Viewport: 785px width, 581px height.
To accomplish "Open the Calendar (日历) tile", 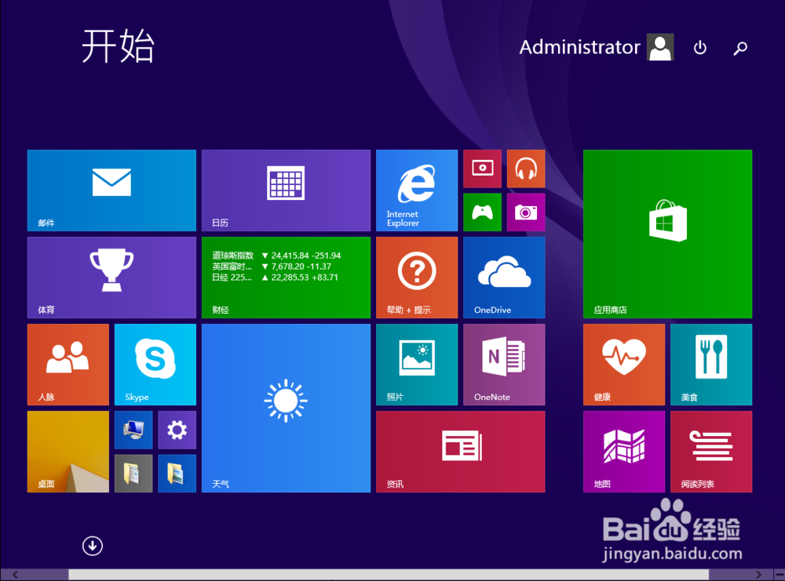I will 286,191.
